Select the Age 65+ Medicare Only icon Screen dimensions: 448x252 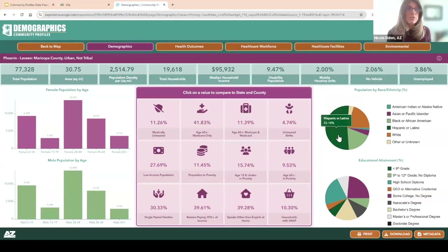[x=202, y=108]
